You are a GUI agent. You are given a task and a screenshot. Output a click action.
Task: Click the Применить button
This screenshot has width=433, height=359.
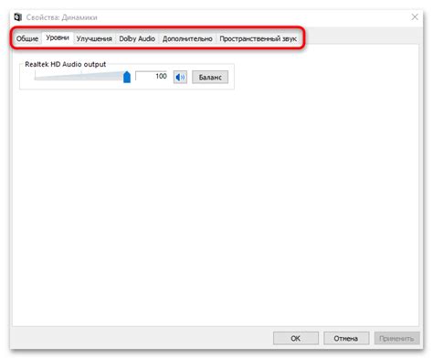396,338
